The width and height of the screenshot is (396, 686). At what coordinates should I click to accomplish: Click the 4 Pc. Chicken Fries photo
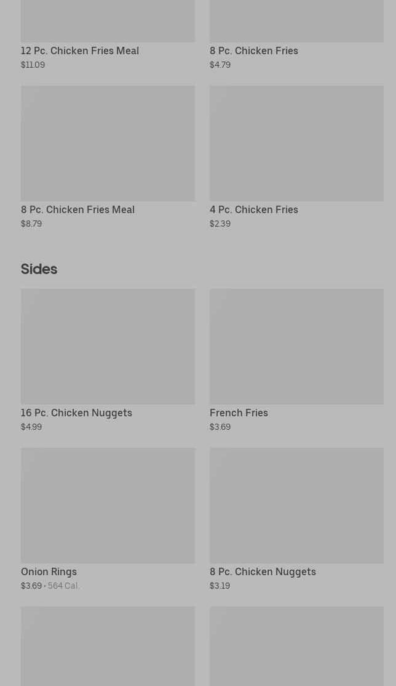(x=296, y=143)
